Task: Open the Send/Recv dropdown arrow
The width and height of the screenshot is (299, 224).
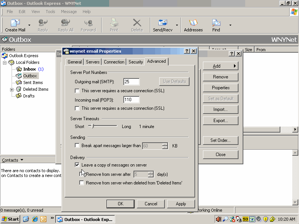Action: [177, 25]
